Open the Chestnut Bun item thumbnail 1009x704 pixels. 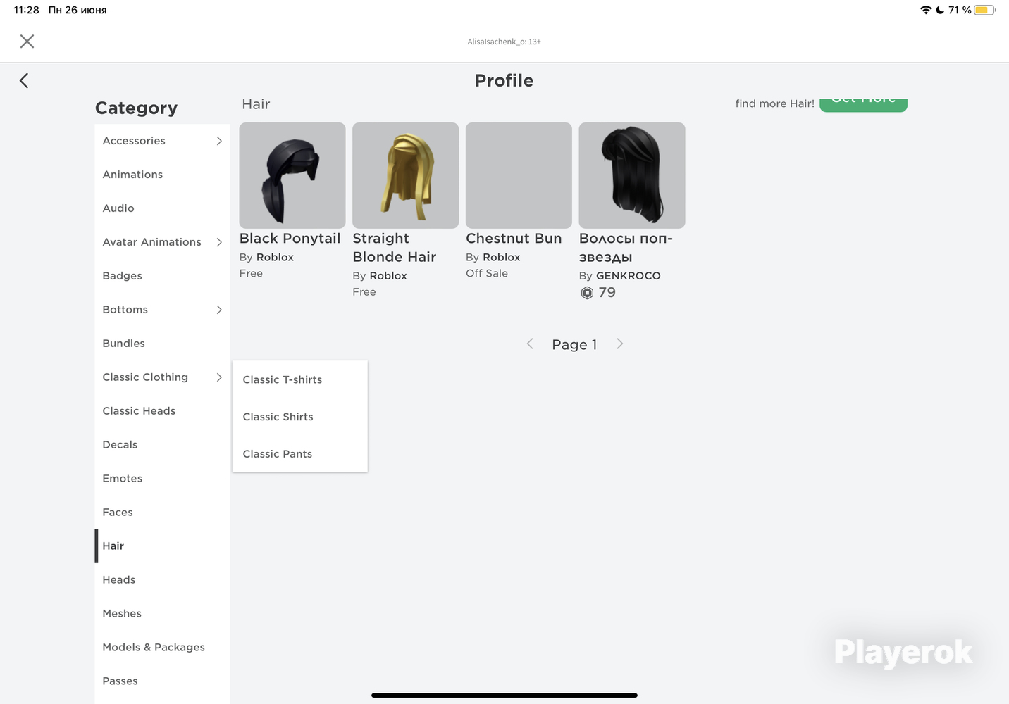tap(519, 175)
